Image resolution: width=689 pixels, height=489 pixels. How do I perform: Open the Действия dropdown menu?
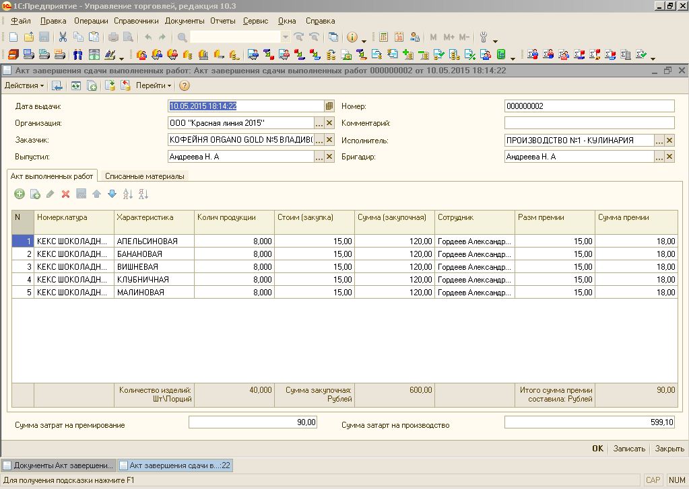coord(24,85)
